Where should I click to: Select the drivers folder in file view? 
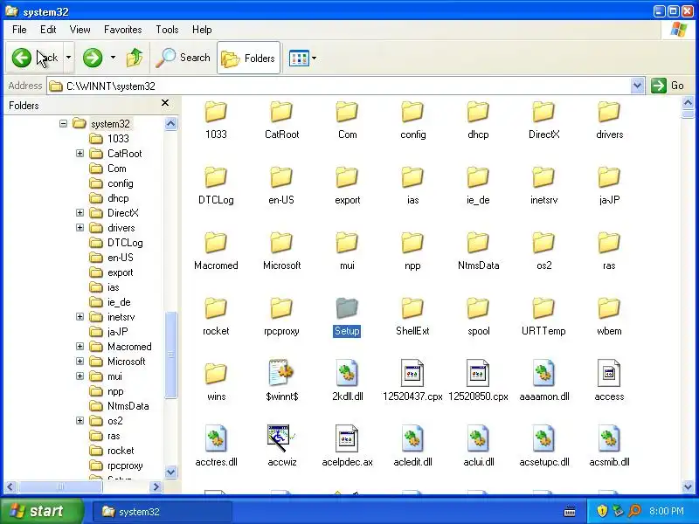pyautogui.click(x=609, y=112)
